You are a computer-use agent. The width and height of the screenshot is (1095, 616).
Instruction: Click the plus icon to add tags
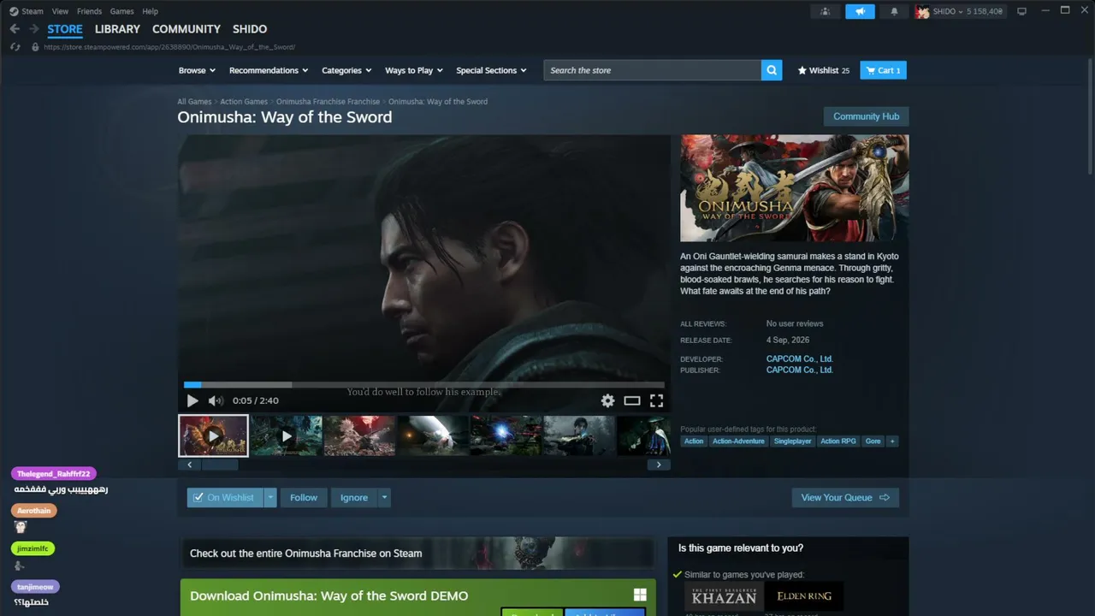[x=892, y=441]
